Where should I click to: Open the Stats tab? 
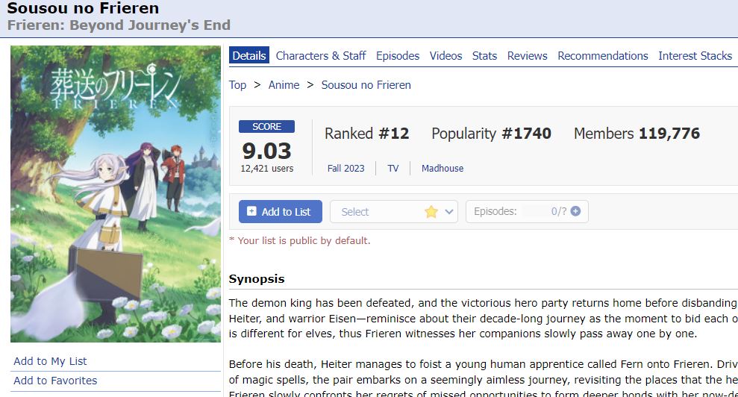click(484, 55)
